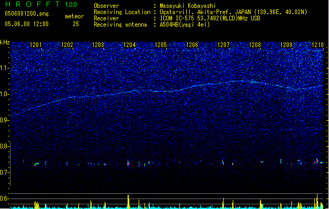Click the A504HB(yagi 4el) antenna text

pos(185,25)
